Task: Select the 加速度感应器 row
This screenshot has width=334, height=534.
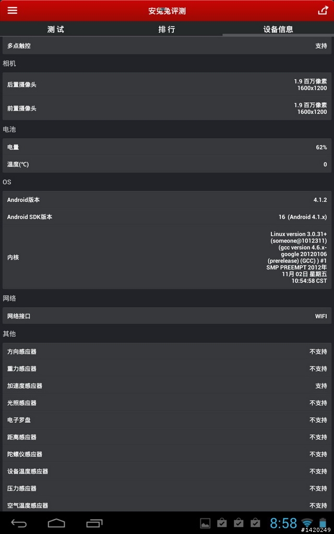Action: pos(167,385)
